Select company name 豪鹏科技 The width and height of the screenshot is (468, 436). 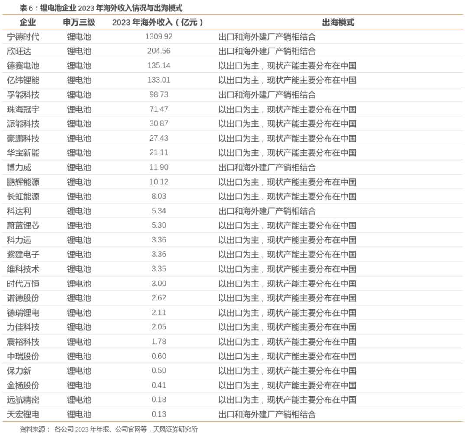click(23, 139)
